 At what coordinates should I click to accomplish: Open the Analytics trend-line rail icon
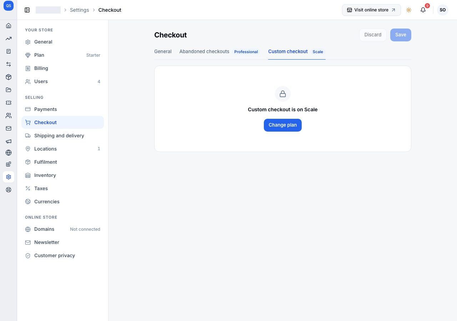(9, 39)
